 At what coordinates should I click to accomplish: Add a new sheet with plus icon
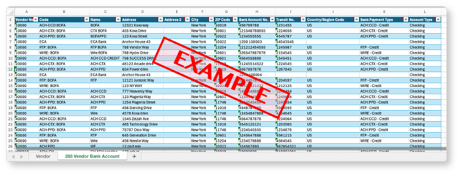134,156
